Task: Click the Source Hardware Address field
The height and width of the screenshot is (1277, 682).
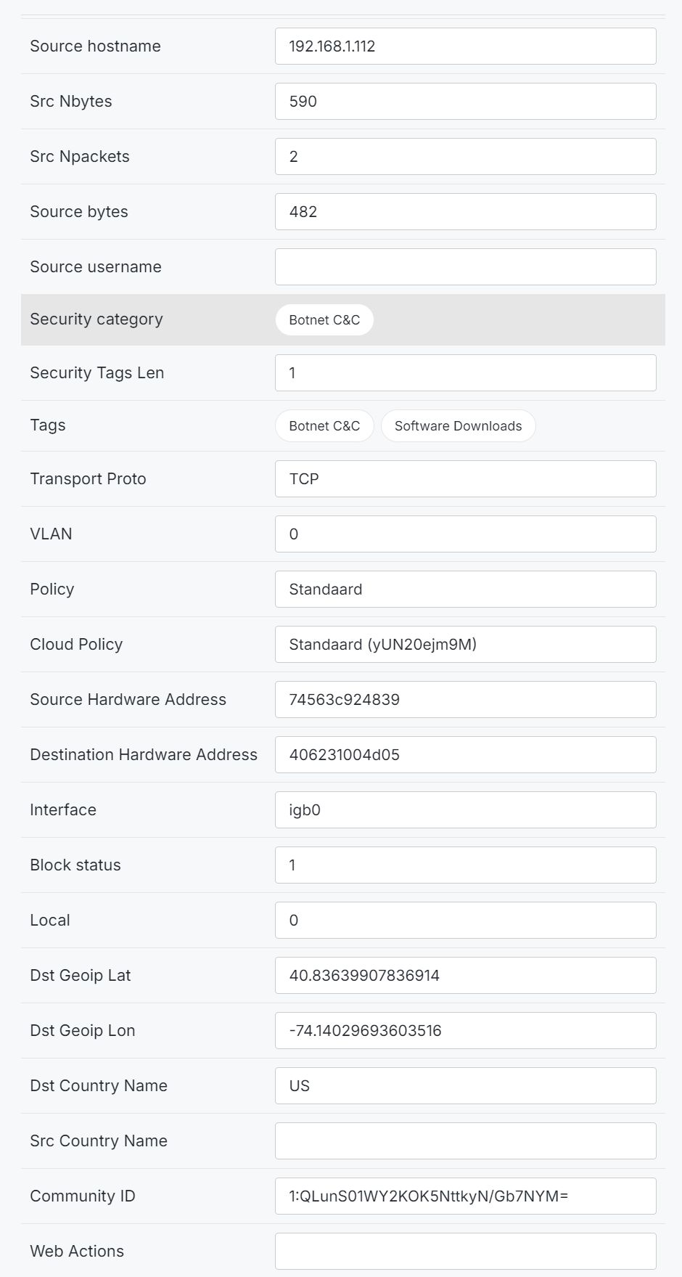Action: [x=466, y=700]
